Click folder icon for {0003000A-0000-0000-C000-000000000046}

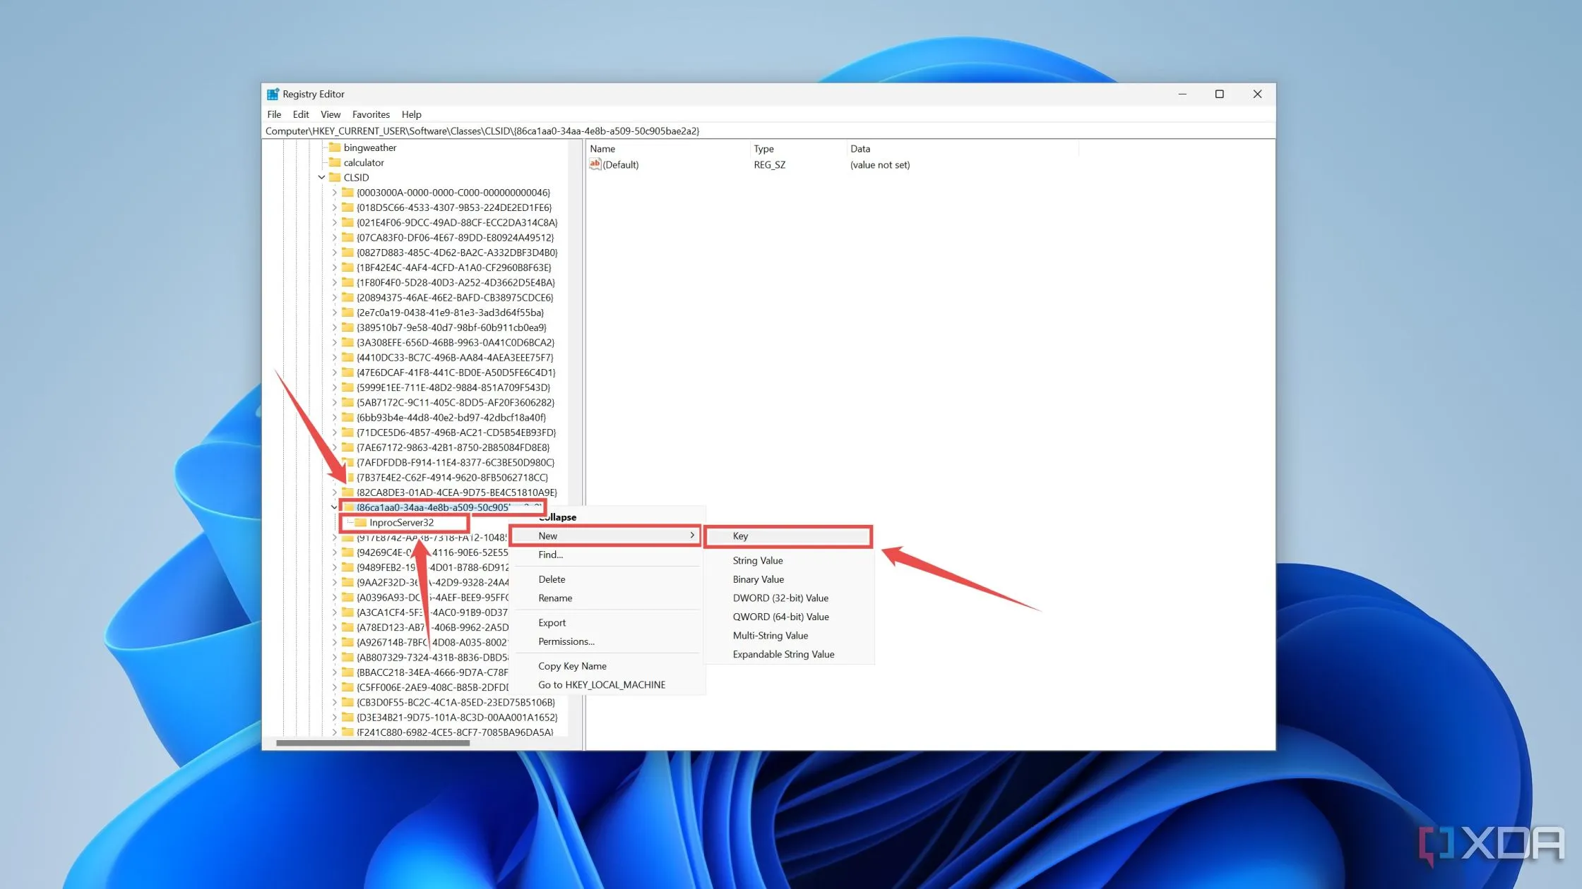[x=347, y=193]
